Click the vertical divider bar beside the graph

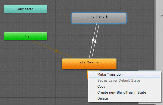pos(155,35)
